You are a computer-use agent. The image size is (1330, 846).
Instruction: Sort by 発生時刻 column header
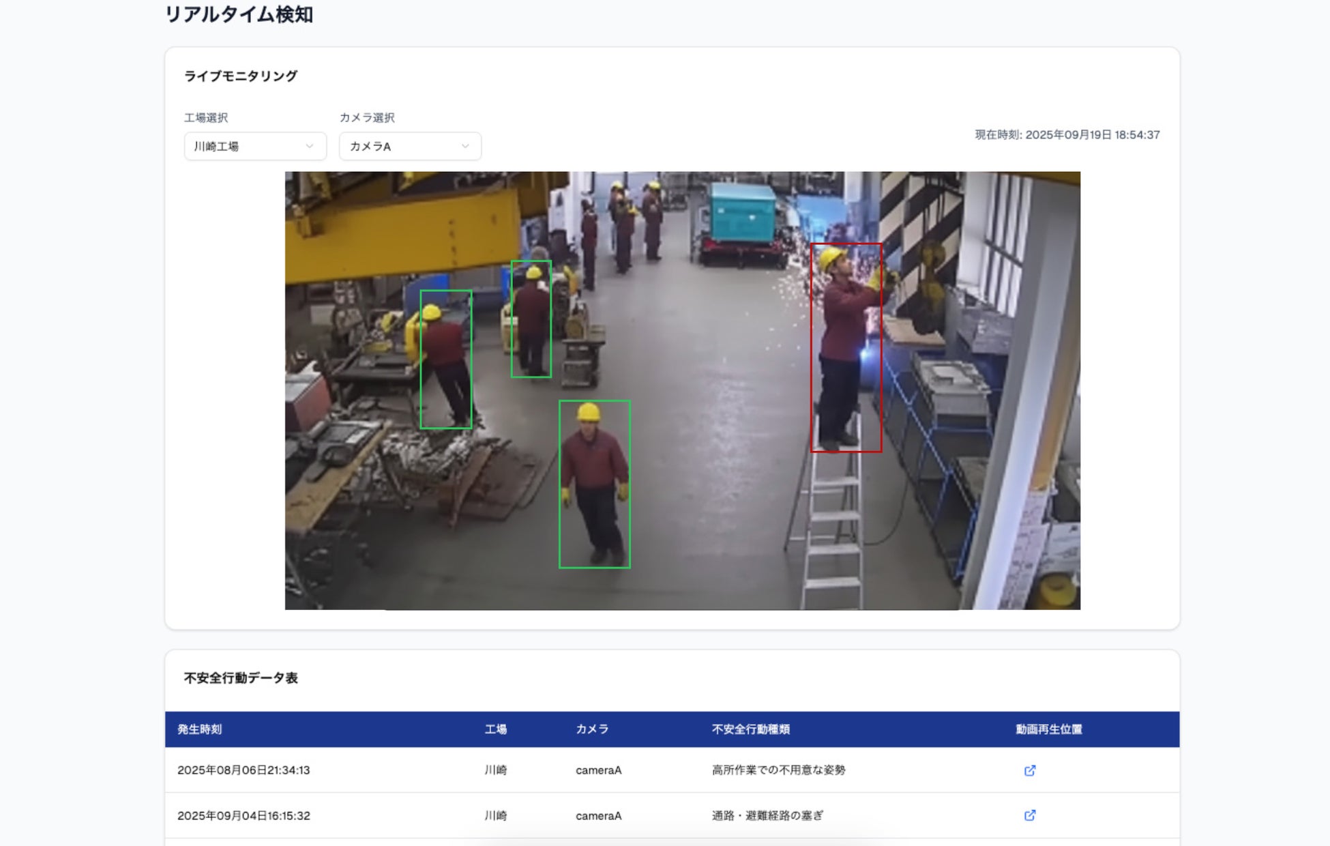(199, 729)
